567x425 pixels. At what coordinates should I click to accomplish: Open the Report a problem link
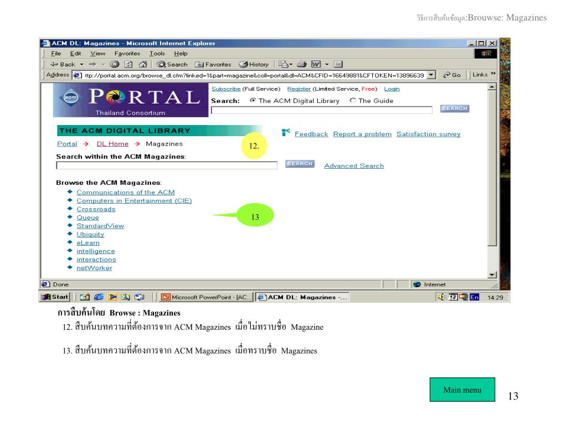point(362,134)
